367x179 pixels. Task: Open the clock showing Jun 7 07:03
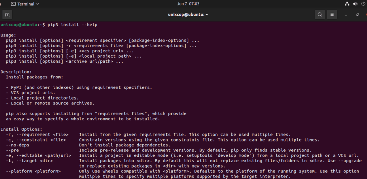(x=189, y=4)
